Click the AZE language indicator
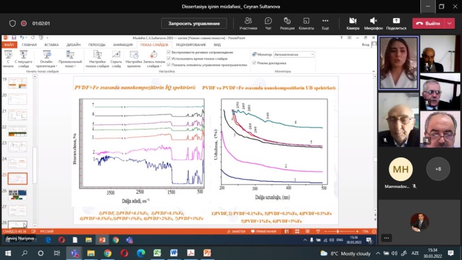Image resolution: width=462 pixels, height=260 pixels. (x=415, y=253)
